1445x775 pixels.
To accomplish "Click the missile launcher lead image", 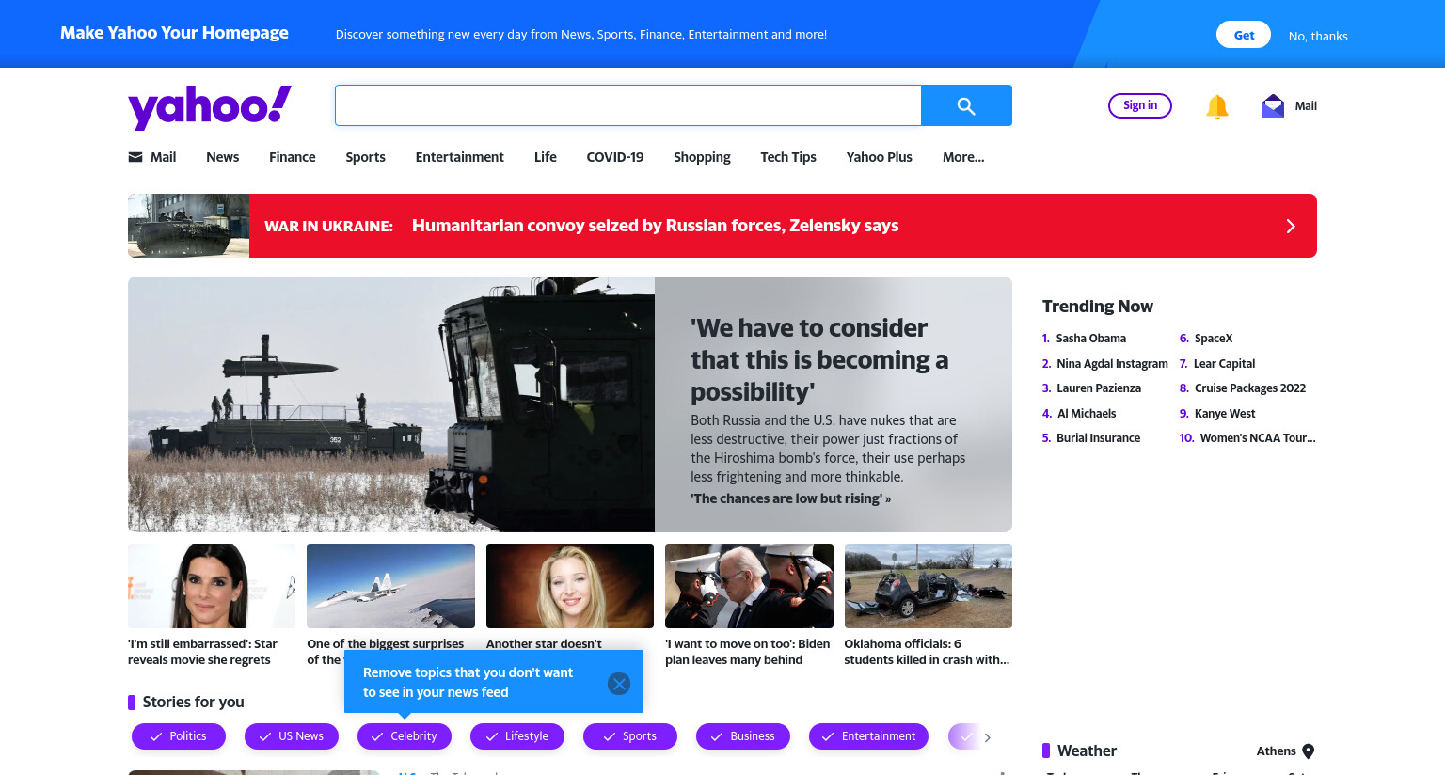I will (x=391, y=404).
